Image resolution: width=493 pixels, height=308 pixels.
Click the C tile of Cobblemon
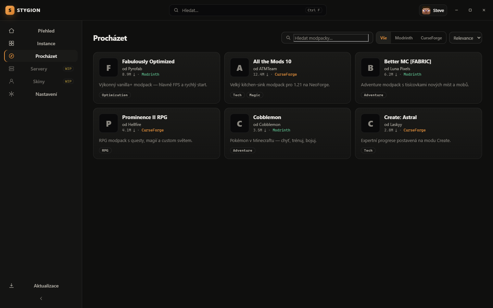pyautogui.click(x=240, y=124)
